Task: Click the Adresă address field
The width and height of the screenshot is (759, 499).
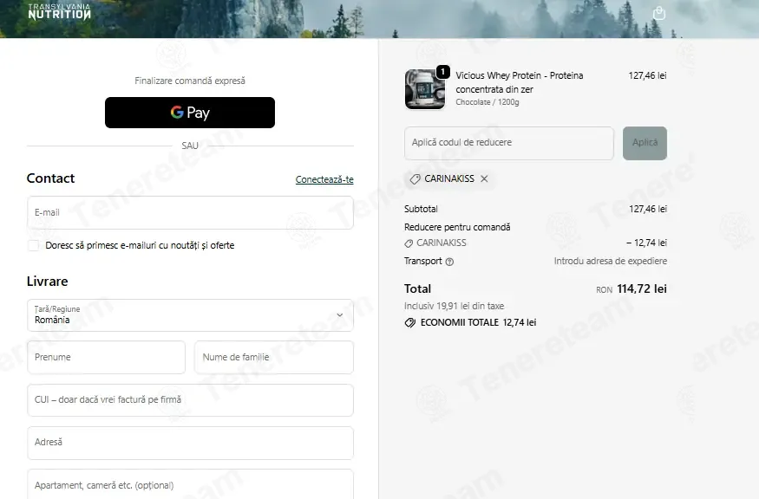Action: [190, 443]
